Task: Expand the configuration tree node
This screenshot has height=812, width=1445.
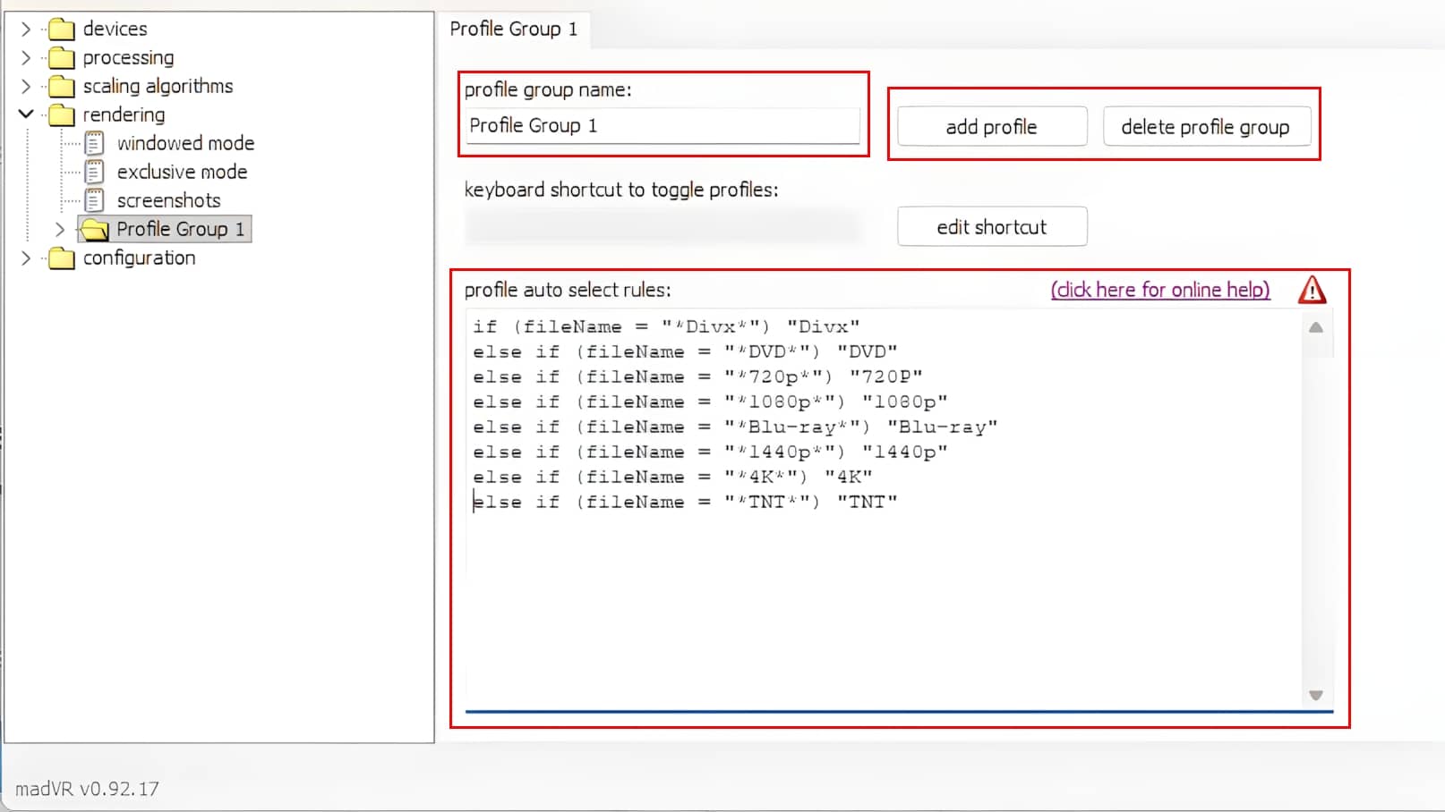Action: click(26, 258)
